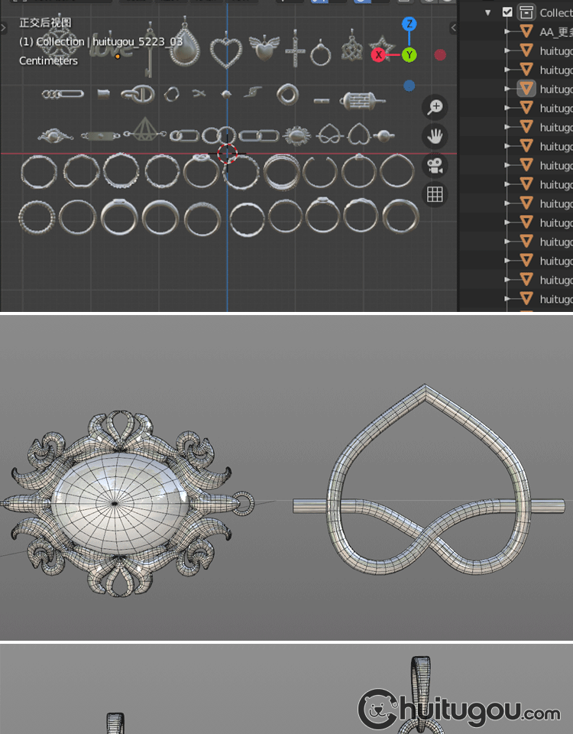Toggle camera view with the camera icon

point(435,166)
